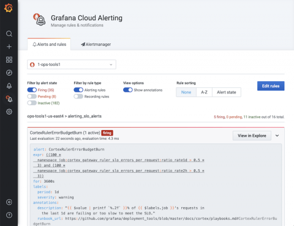
Task: Open the search magnifier in sidebar
Action: [x=9, y=34]
